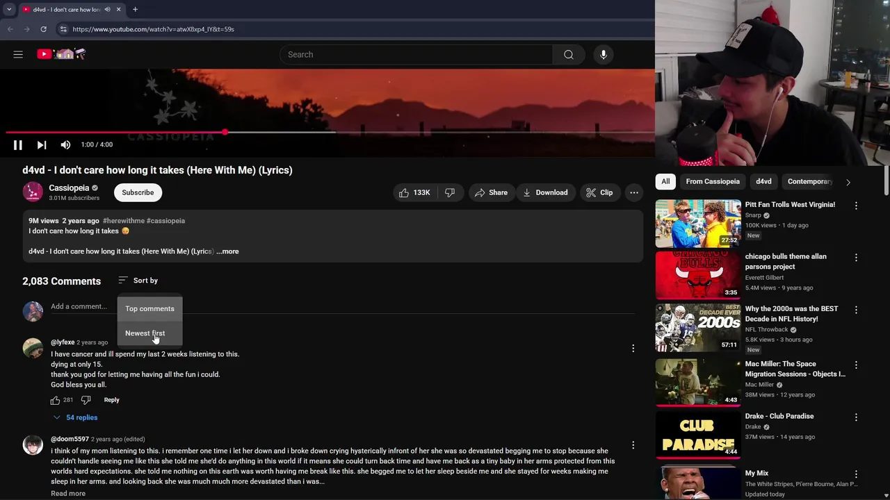Select the d4vd filter chip
This screenshot has width=890, height=500.
click(x=763, y=181)
